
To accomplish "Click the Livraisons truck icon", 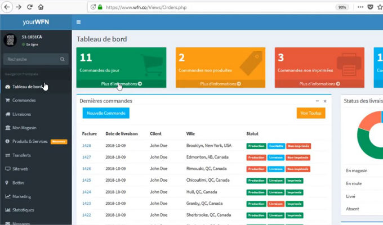I will [x=7, y=114].
